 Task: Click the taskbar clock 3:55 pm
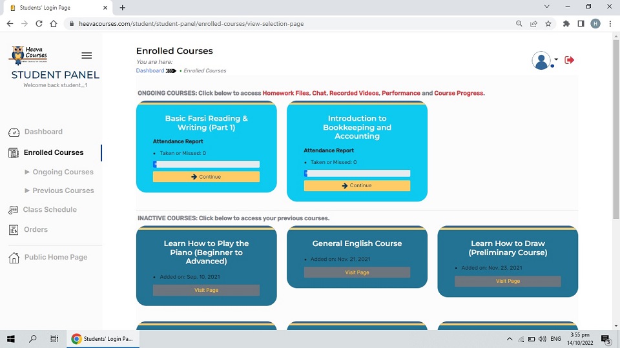coord(580,339)
